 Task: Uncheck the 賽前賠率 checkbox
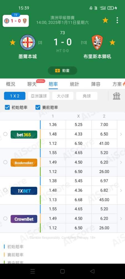38,107
